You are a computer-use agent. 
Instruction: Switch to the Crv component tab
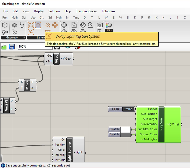(x=42, y=18)
